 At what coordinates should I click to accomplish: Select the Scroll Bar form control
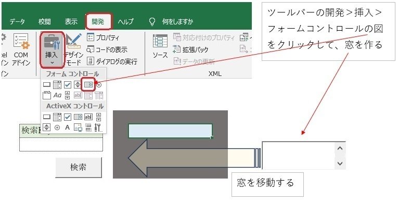[x=67, y=95]
